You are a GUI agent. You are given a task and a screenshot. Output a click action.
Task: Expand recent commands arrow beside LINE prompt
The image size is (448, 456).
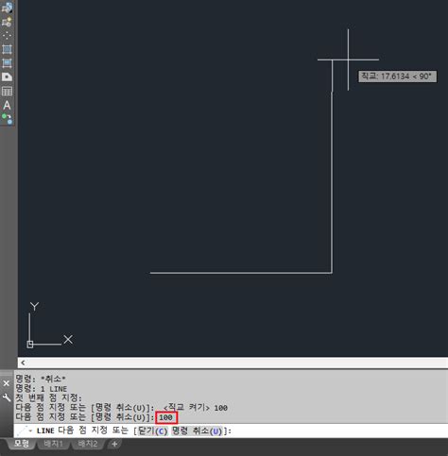(x=30, y=431)
